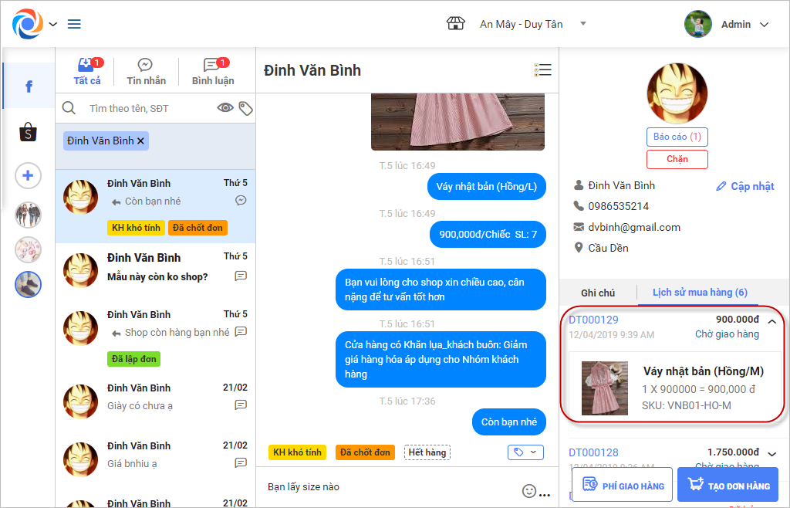Open conversation 'Còn bạn nhé'
This screenshot has height=508, width=790.
(155, 207)
